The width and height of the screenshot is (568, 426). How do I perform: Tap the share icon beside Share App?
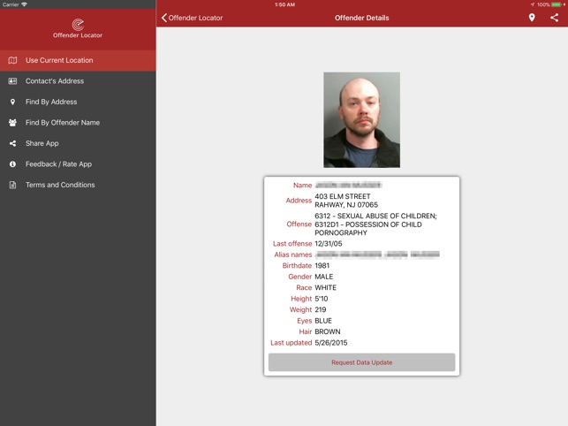pyautogui.click(x=12, y=143)
